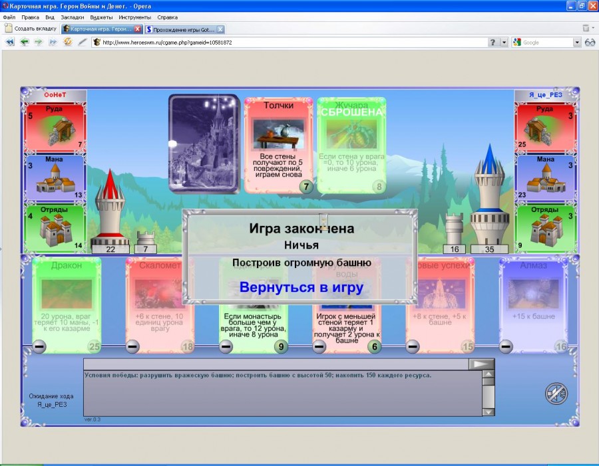
Task: Click the left wall value 7
Action: pyautogui.click(x=146, y=249)
